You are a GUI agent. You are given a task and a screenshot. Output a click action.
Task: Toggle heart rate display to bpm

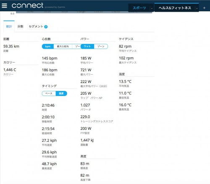pyautogui.click(x=48, y=47)
